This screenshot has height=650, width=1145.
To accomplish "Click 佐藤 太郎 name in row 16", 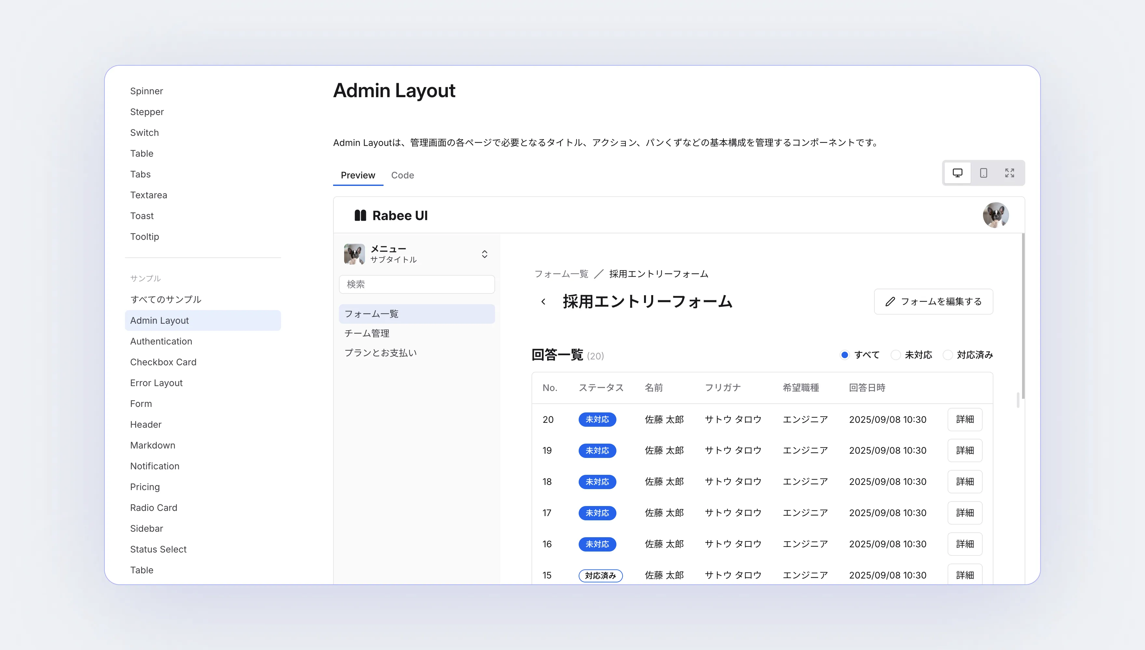I will click(x=664, y=544).
